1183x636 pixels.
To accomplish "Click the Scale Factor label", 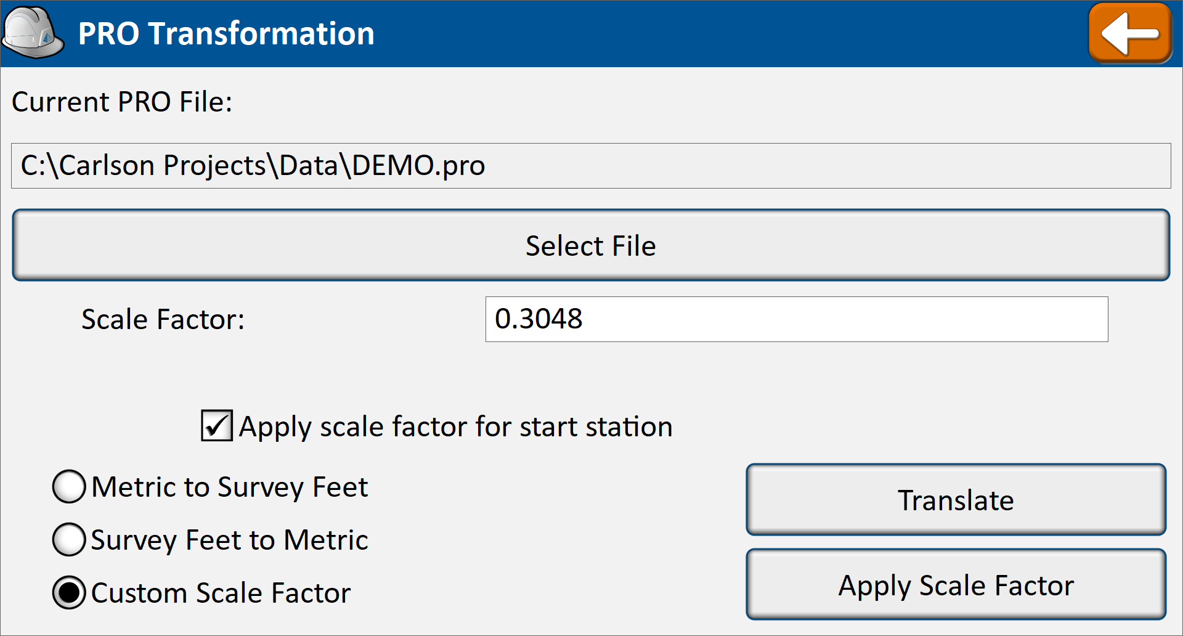I will (163, 319).
